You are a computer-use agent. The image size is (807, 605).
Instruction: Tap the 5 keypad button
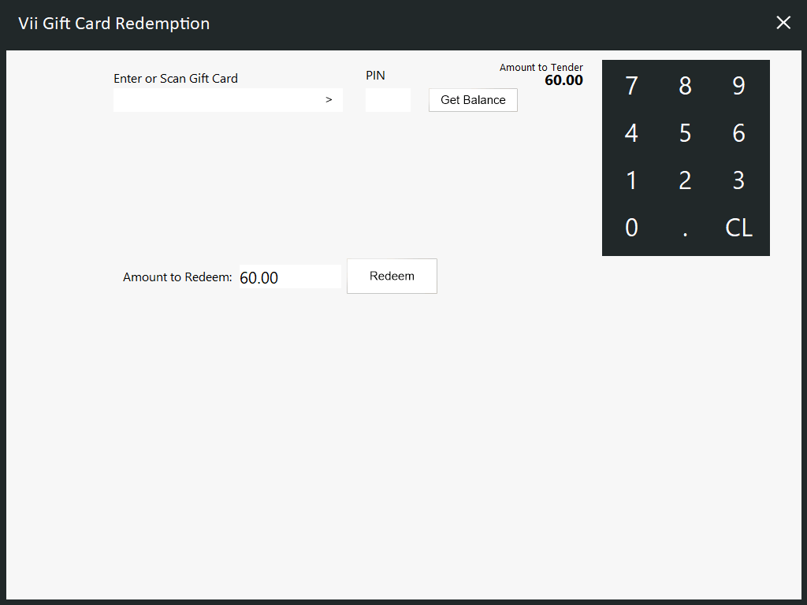(x=685, y=133)
